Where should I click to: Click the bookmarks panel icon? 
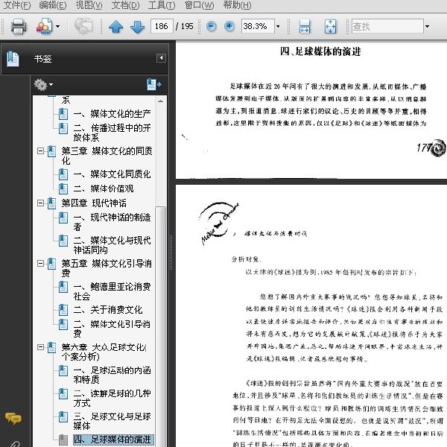pyautogui.click(x=13, y=59)
